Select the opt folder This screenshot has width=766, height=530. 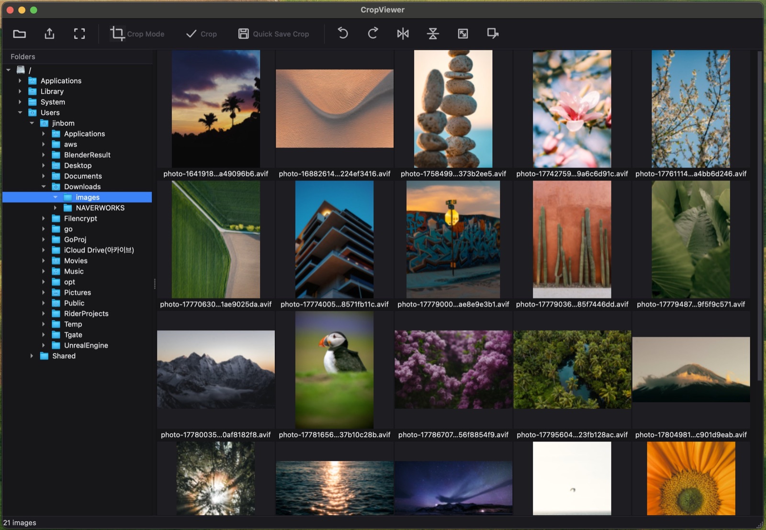(x=69, y=282)
